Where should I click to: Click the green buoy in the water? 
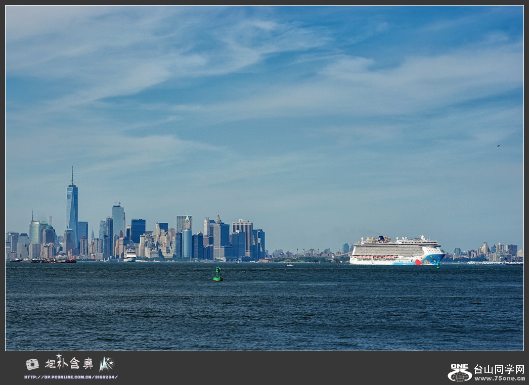[x=217, y=274]
